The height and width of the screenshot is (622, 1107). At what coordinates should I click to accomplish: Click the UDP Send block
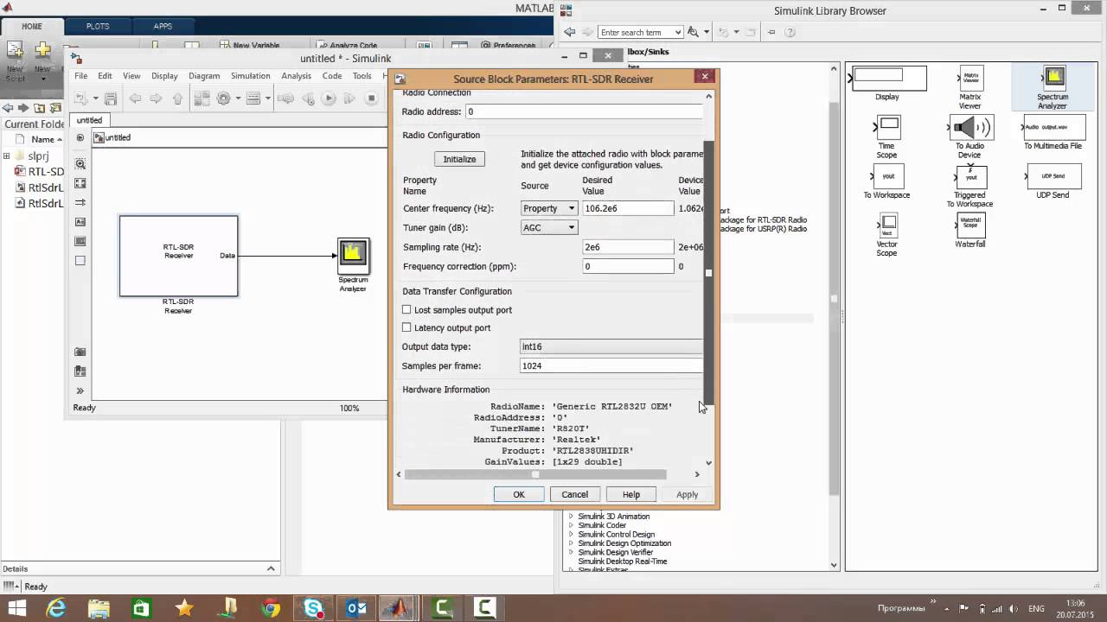point(1052,177)
